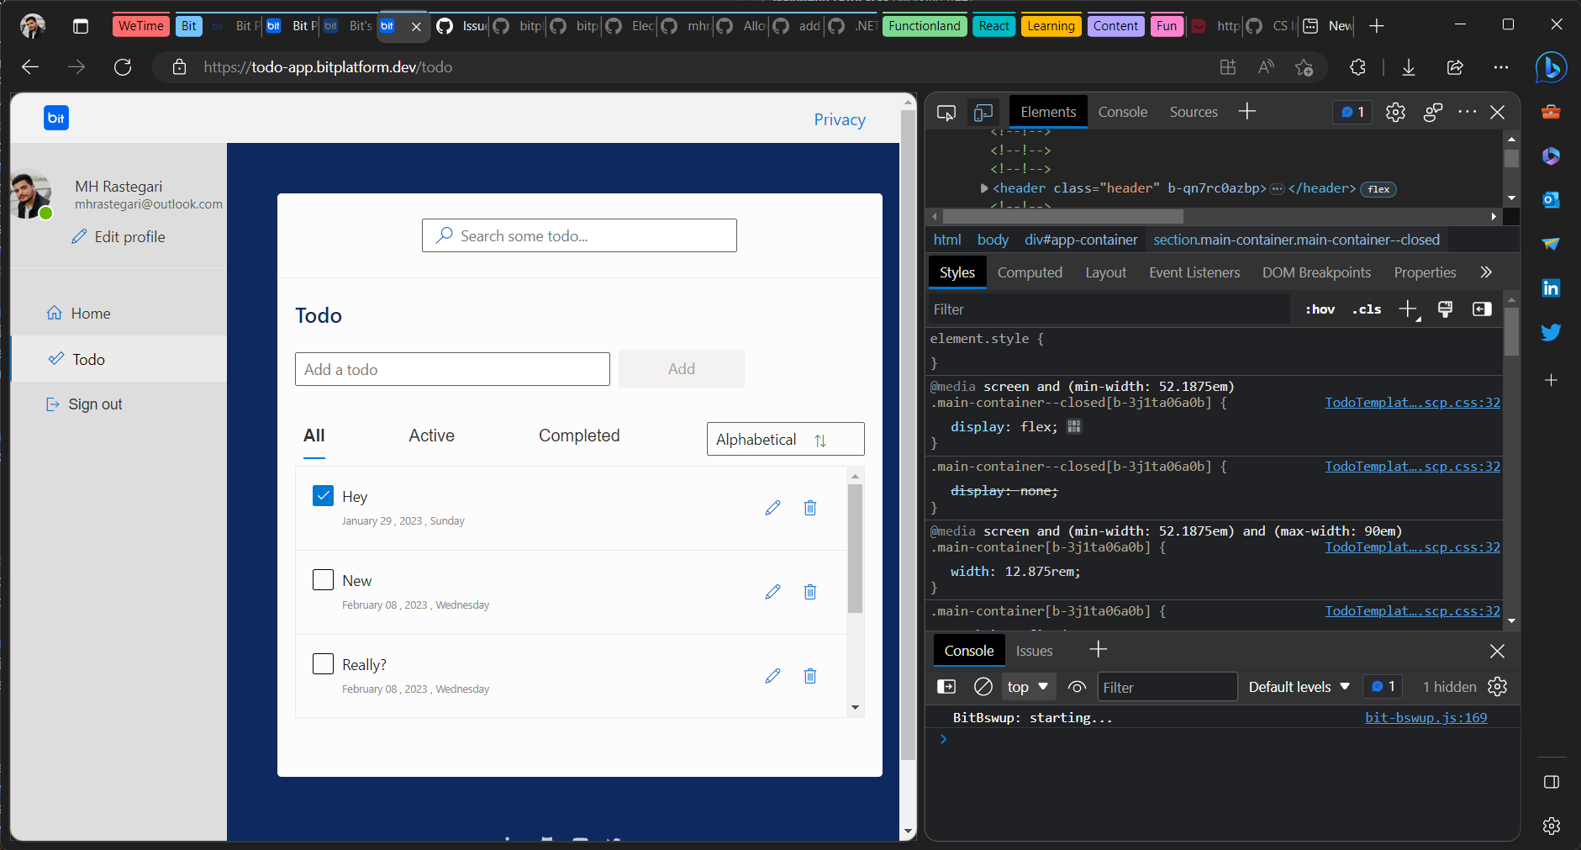Open DevTools settings gear
This screenshot has width=1581, height=850.
(x=1395, y=112)
